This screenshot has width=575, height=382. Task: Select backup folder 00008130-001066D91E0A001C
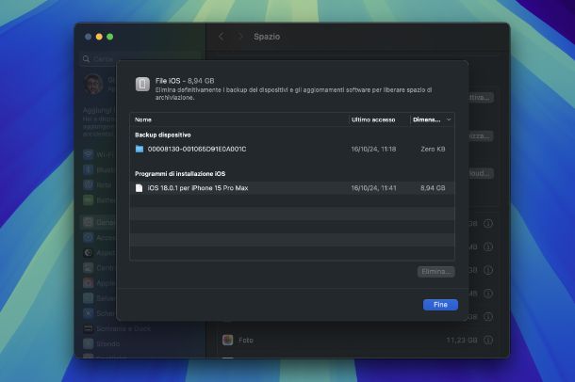point(292,149)
